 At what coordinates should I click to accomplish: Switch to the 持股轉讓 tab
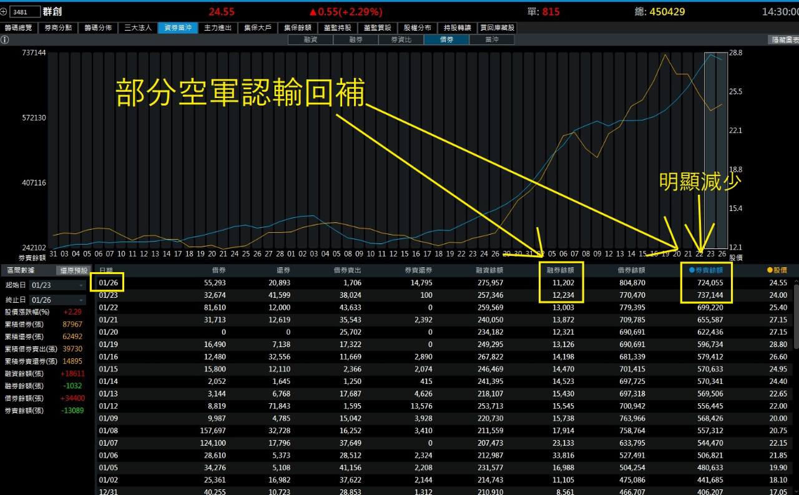(x=458, y=28)
